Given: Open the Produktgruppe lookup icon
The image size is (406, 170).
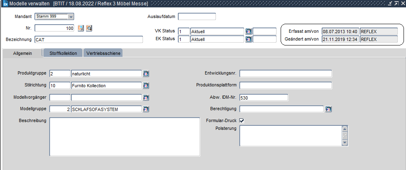Looking at the screenshot, I should (146, 74).
